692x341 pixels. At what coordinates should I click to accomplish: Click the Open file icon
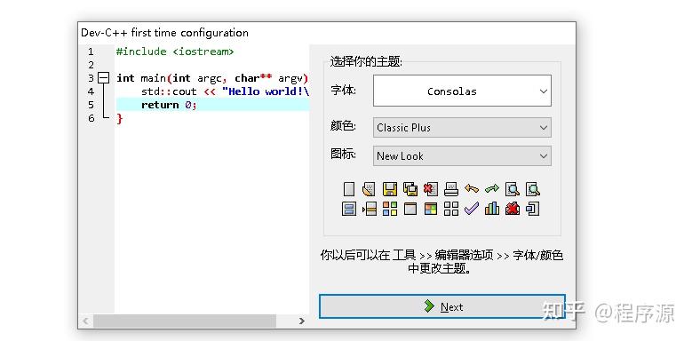pos(369,189)
